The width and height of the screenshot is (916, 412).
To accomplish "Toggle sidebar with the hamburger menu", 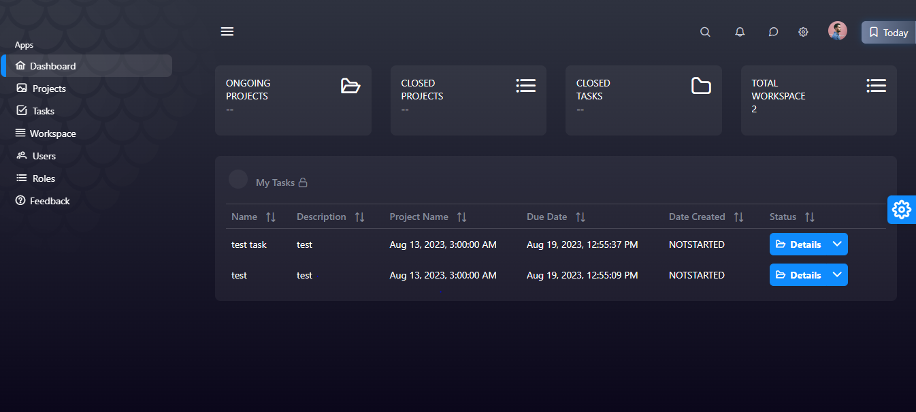I will click(227, 31).
